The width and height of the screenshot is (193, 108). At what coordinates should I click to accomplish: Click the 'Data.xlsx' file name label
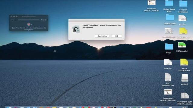(x=168, y=68)
